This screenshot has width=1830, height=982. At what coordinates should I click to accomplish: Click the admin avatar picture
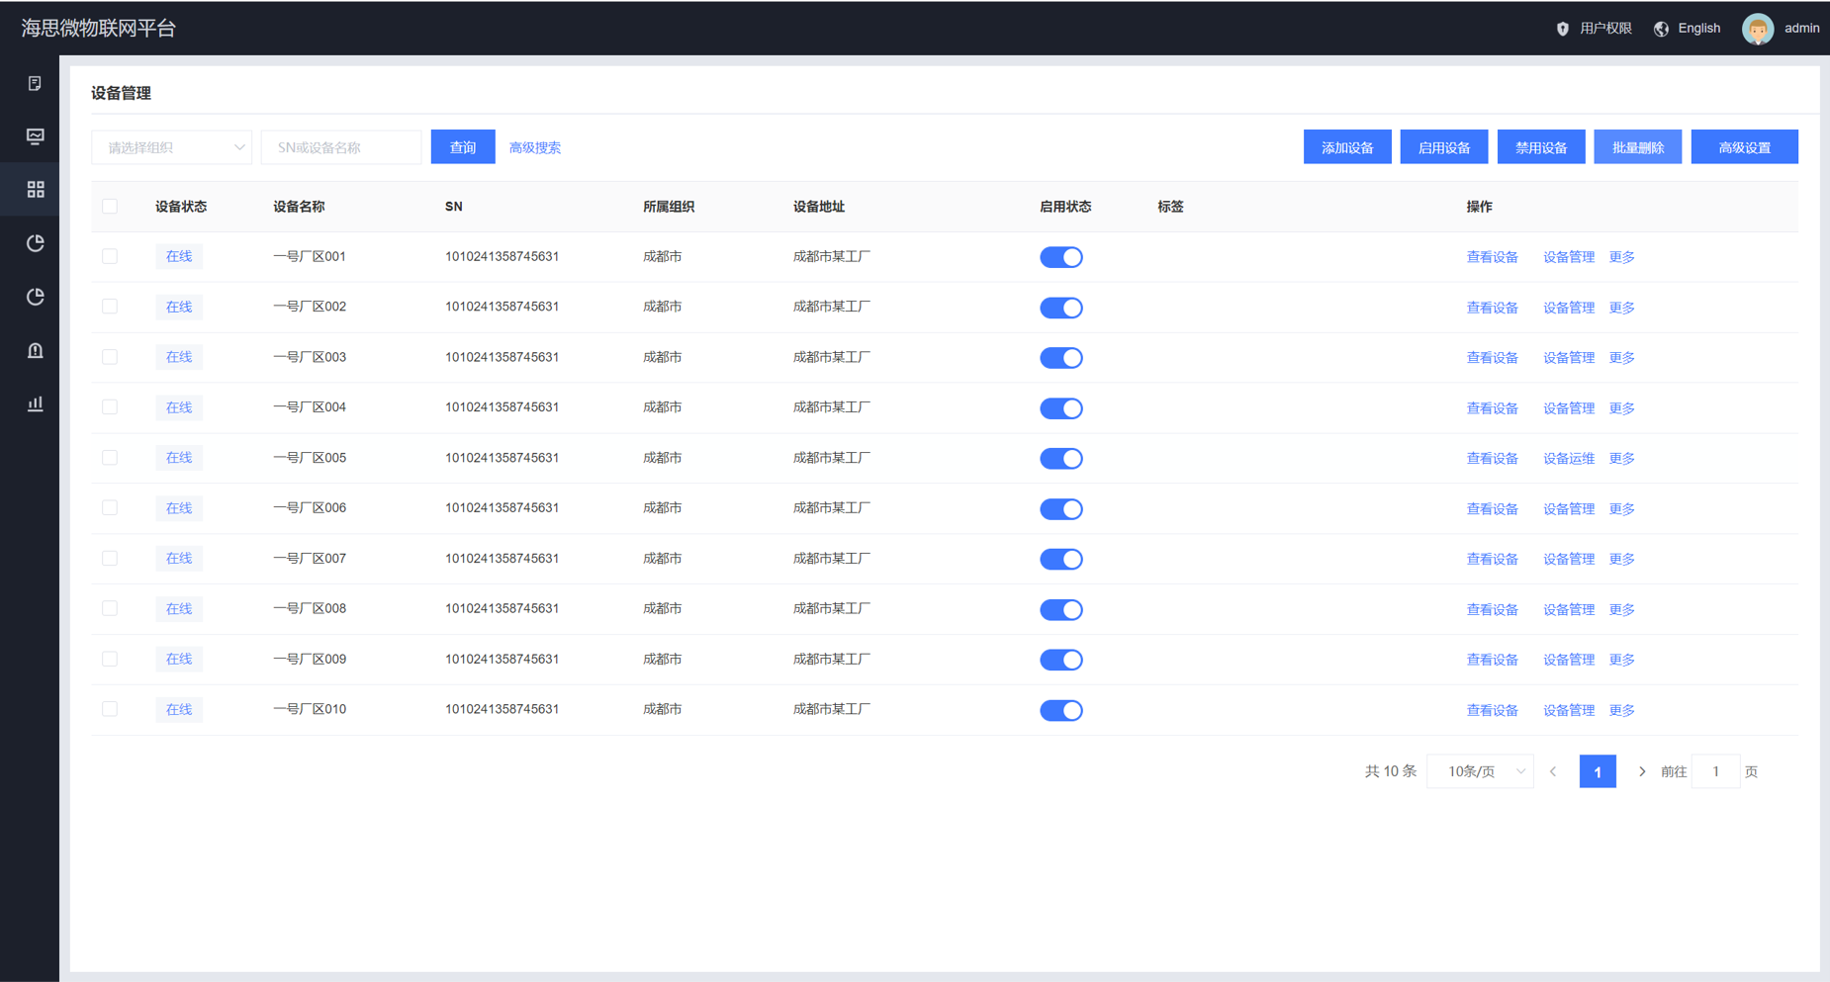point(1757,29)
